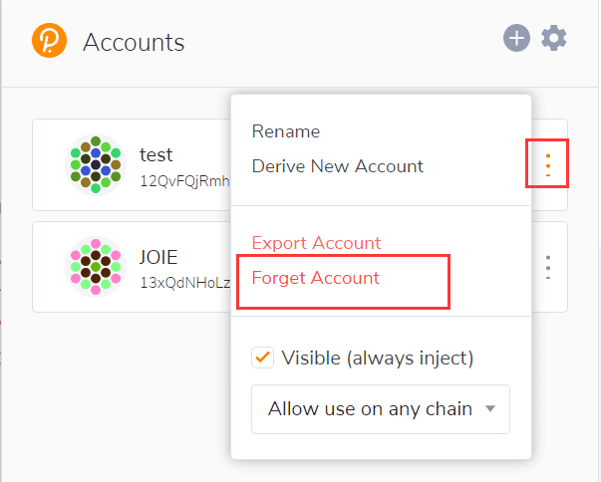Screen dimensions: 601x482
Task: Click the JOIE account identicon
Action: [96, 267]
